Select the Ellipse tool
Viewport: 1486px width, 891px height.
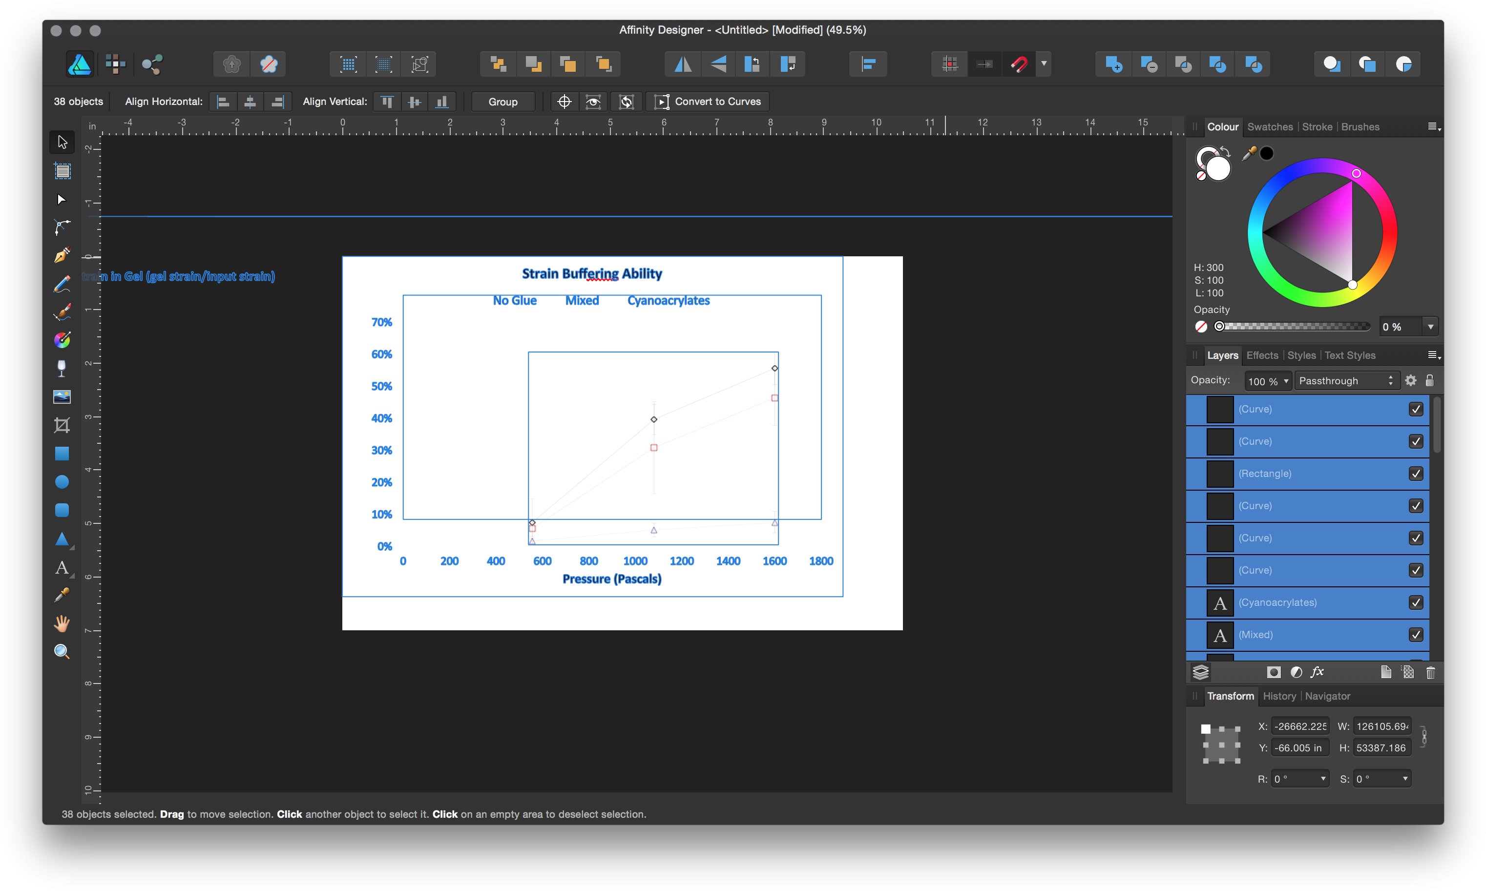[62, 481]
